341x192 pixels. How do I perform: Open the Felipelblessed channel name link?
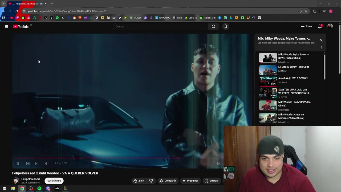pyautogui.click(x=30, y=179)
